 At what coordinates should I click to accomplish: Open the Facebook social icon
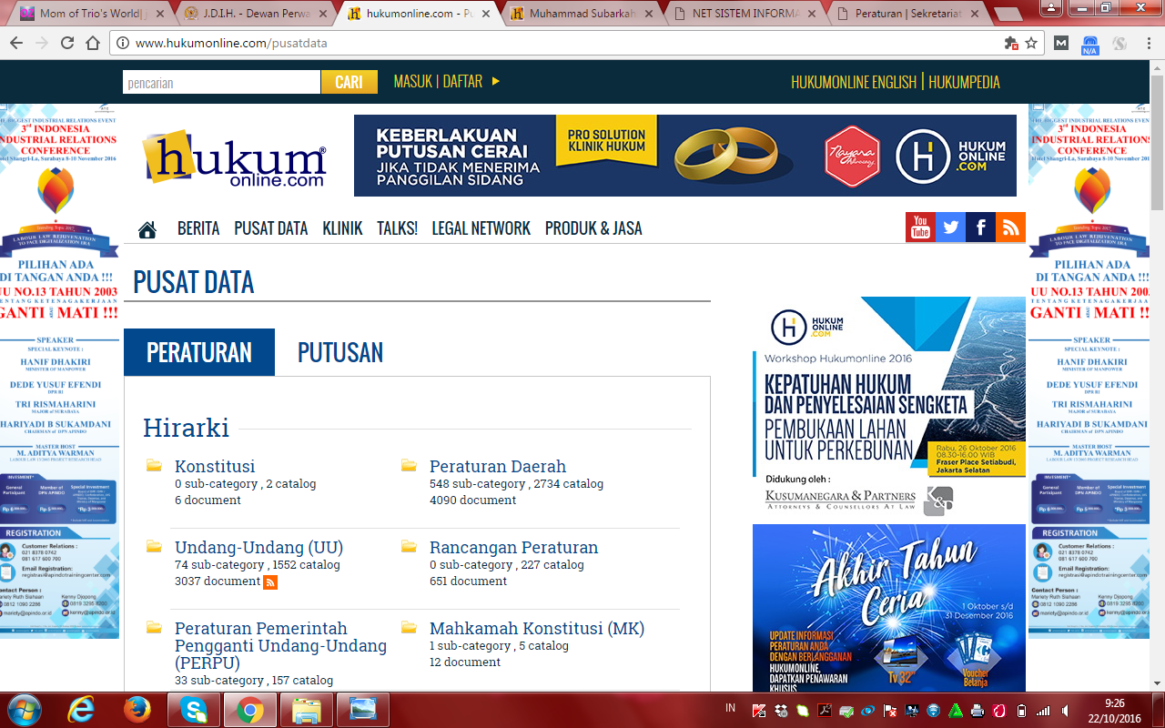[x=980, y=227]
